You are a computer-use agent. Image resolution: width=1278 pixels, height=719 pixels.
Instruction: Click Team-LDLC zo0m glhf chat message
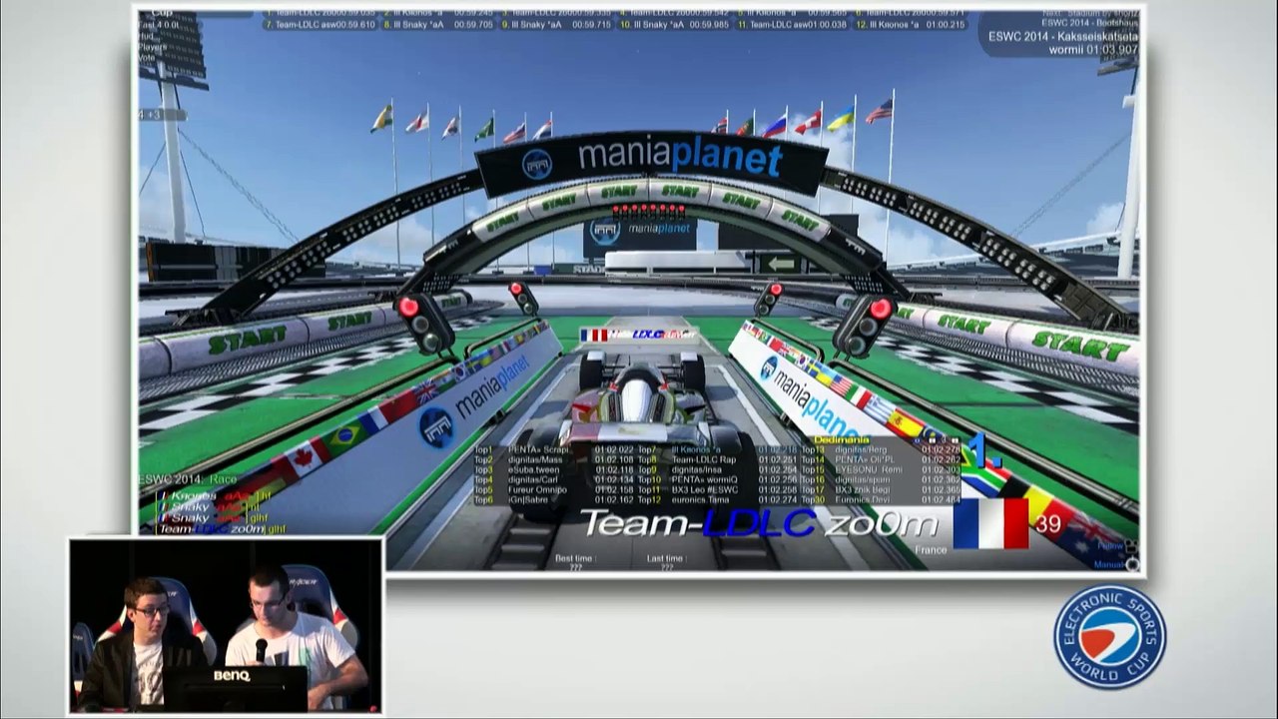point(222,529)
